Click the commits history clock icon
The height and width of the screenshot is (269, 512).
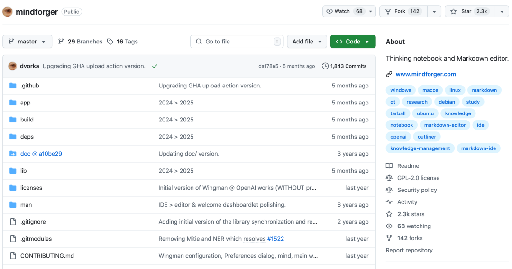point(325,66)
